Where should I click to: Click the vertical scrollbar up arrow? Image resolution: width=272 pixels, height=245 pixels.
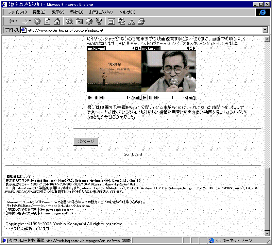[x=267, y=39]
